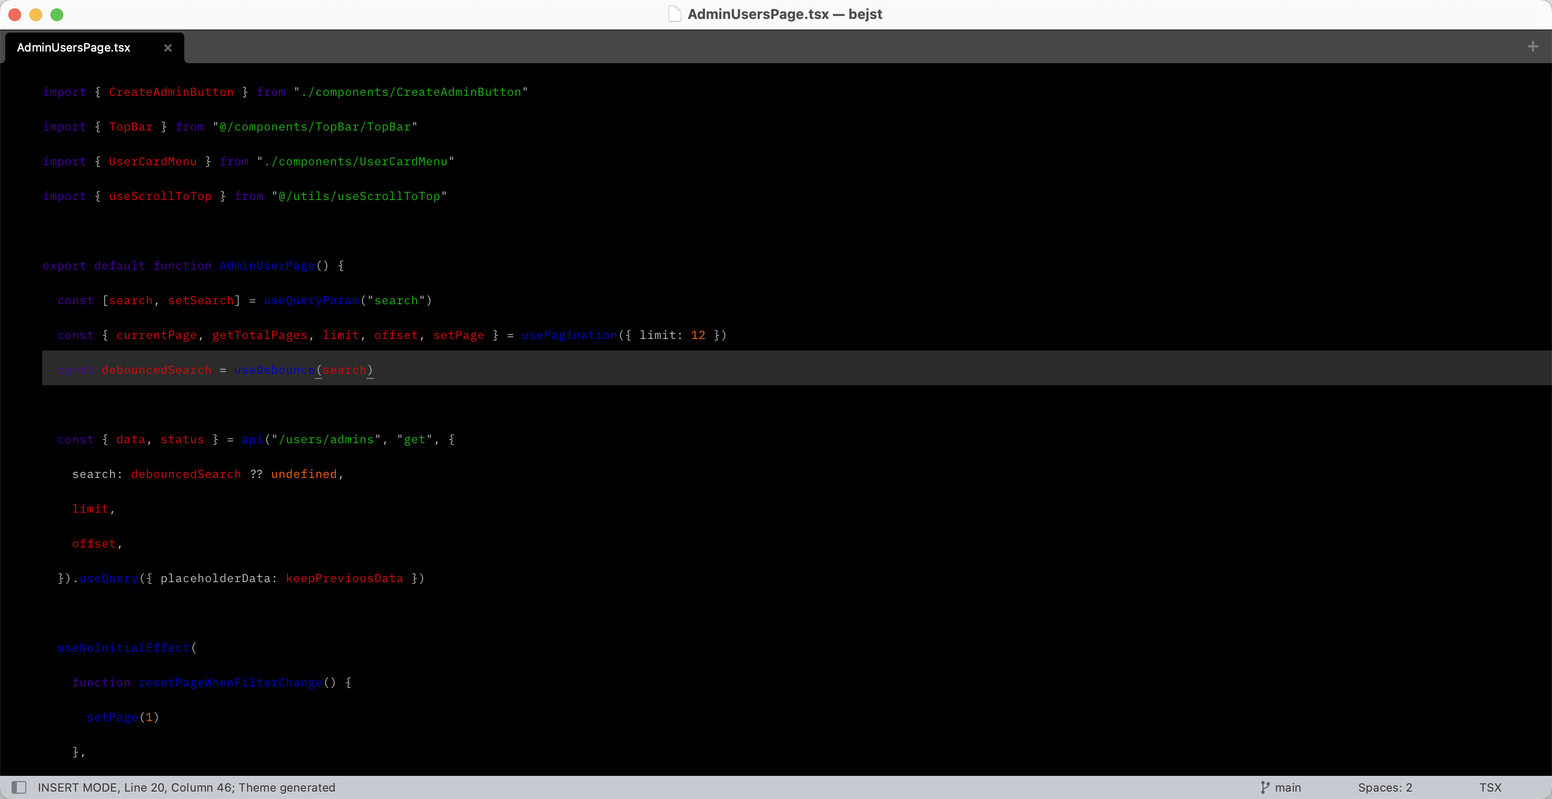Click the "./components/CreateAdminButton" path string
Image resolution: width=1552 pixels, height=799 pixels.
pos(410,92)
